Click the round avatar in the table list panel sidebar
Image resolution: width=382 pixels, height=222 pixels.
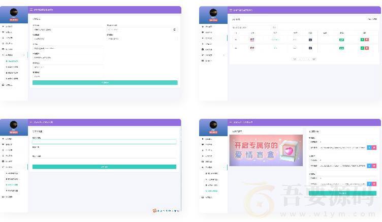[x=213, y=13]
